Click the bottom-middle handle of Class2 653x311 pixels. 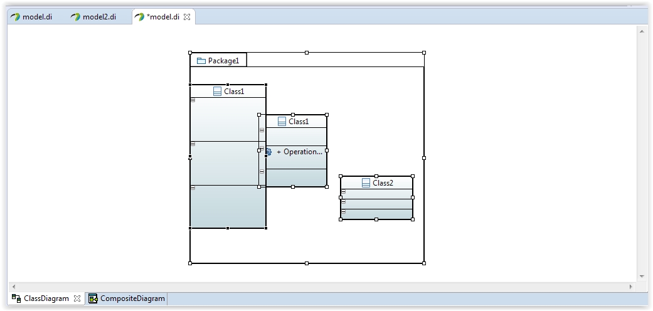click(x=376, y=219)
